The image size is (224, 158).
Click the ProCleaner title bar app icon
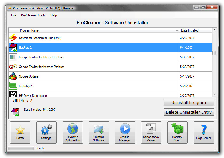click(x=9, y=8)
